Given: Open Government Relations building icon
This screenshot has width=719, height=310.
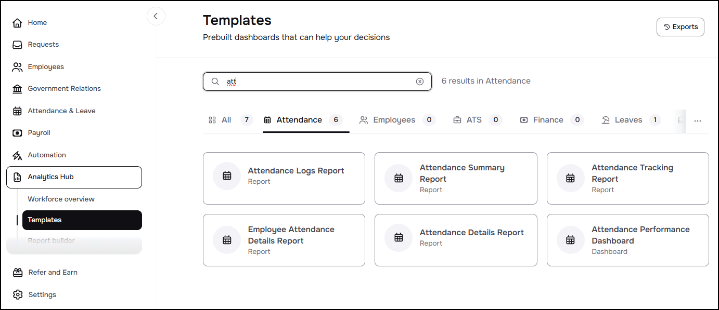Looking at the screenshot, I should (x=18, y=89).
